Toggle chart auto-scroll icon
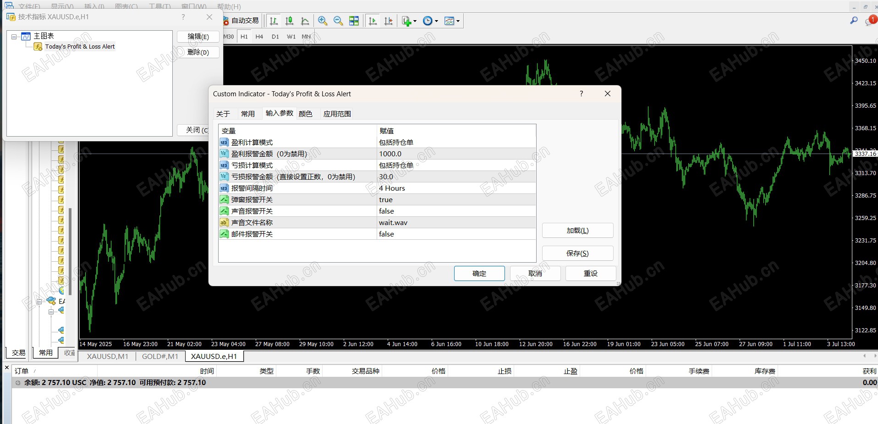 tap(373, 21)
